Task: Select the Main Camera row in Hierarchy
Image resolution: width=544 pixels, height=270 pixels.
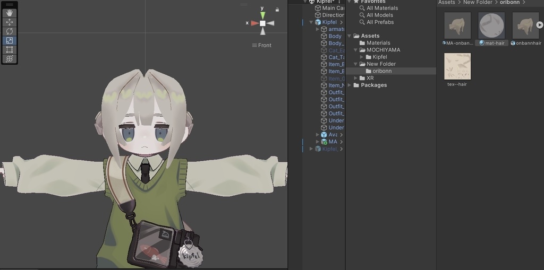Action: pos(324,8)
